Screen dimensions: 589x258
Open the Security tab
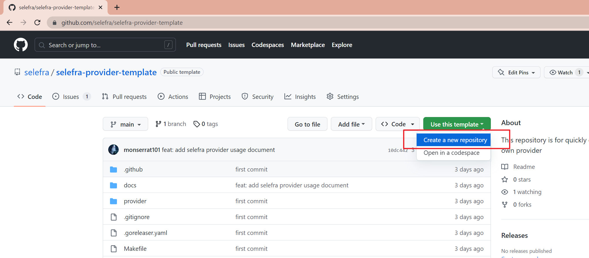click(x=258, y=97)
